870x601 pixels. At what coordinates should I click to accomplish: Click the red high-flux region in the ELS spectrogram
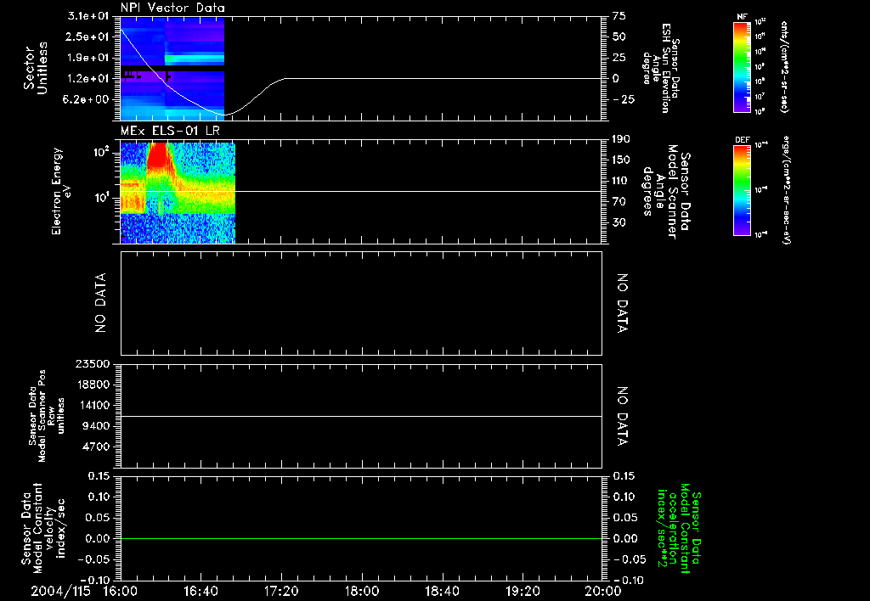(157, 155)
